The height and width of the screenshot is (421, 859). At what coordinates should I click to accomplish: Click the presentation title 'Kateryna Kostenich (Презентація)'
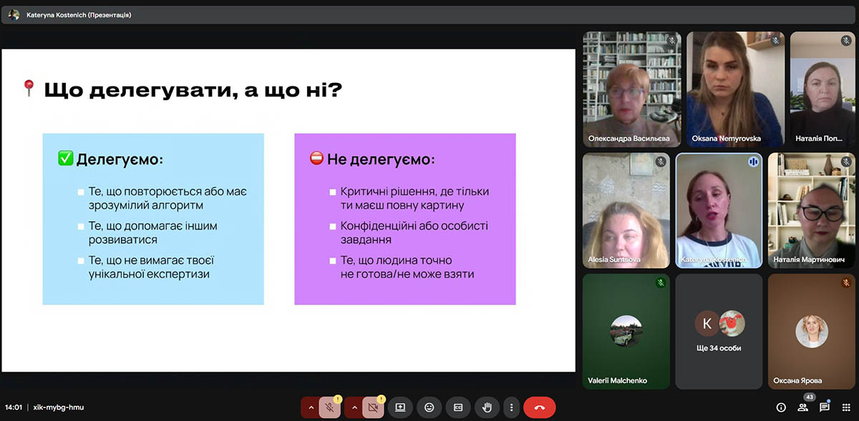pos(79,14)
